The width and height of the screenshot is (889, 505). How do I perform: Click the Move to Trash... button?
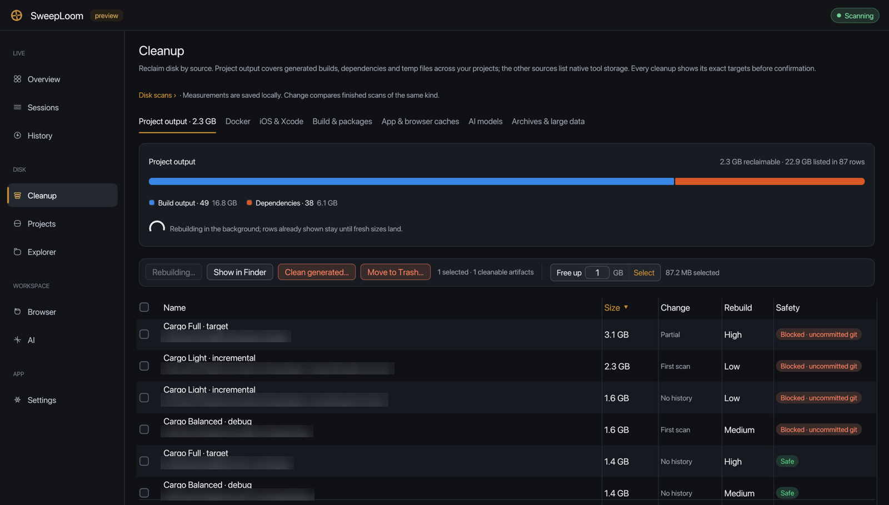pyautogui.click(x=396, y=272)
